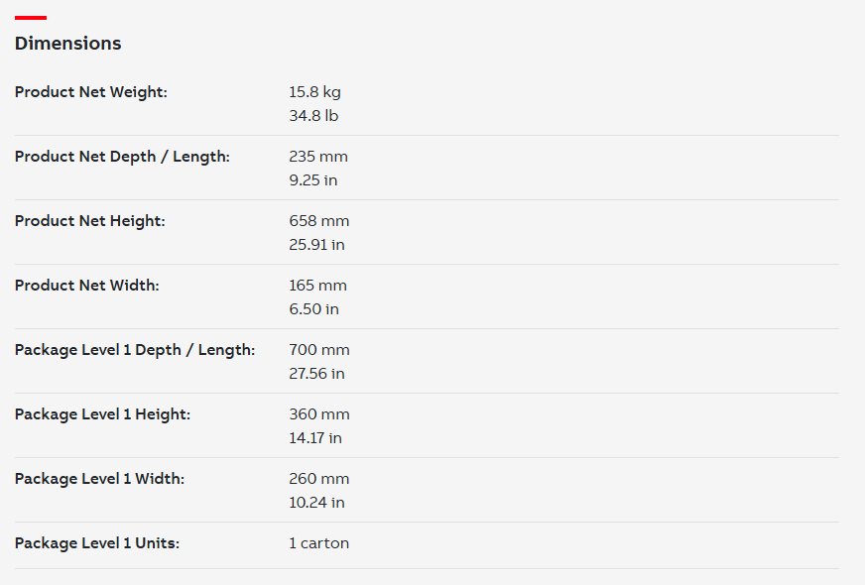Click the 34.8 lb weight value
The height and width of the screenshot is (585, 865).
pos(313,116)
